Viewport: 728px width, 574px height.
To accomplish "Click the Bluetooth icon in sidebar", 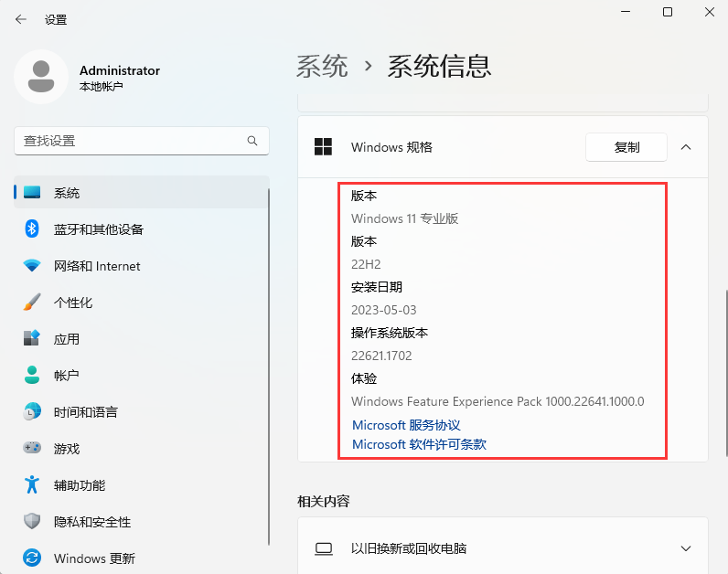I will tap(32, 229).
